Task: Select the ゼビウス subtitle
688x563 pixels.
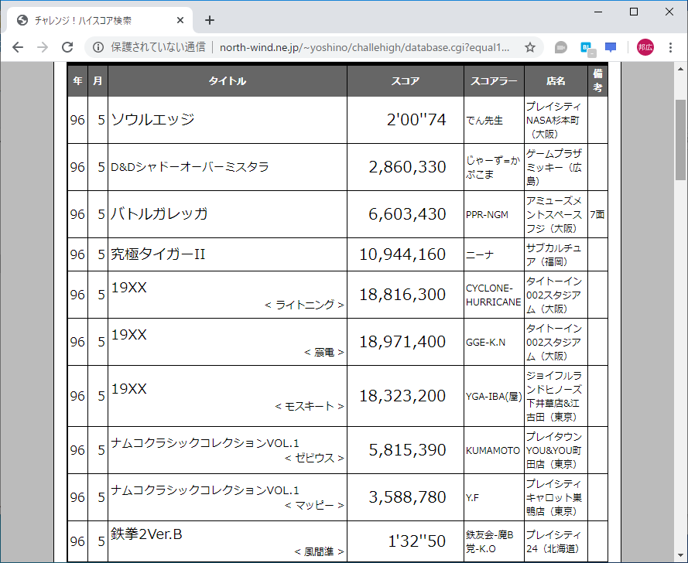Action: coord(314,458)
